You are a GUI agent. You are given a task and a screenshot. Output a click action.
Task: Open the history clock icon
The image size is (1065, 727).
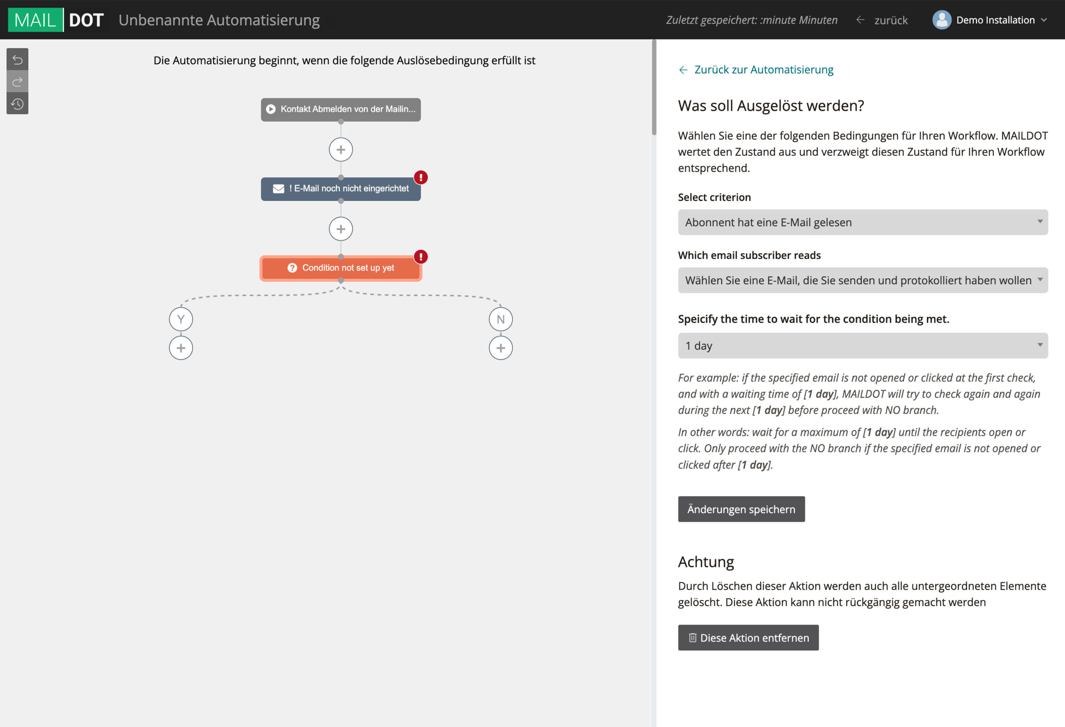[17, 104]
